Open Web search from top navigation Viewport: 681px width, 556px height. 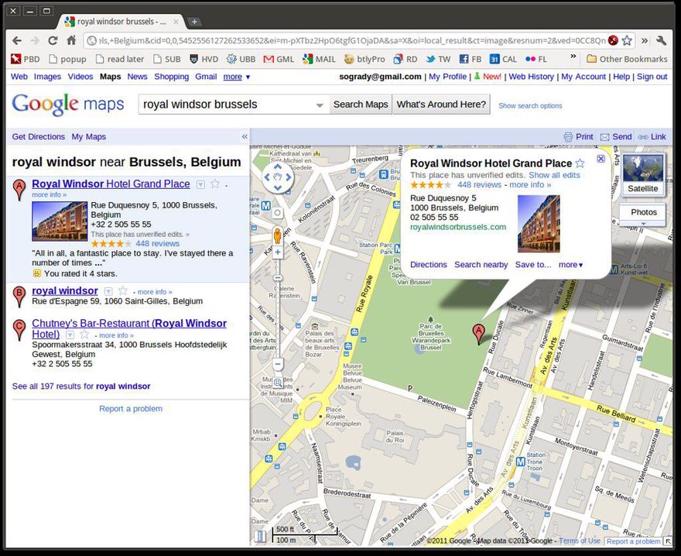pyautogui.click(x=19, y=77)
